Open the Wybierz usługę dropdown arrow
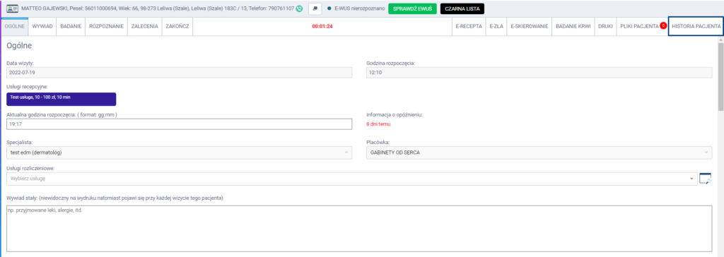 pyautogui.click(x=691, y=179)
